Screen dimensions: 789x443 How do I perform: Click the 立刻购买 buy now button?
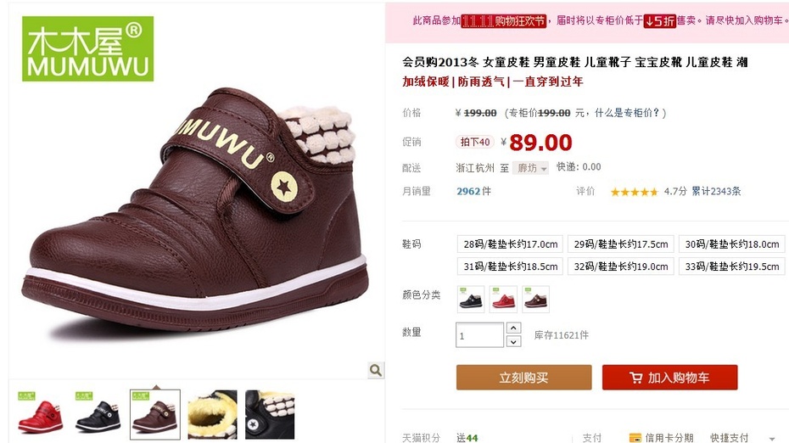[x=523, y=378]
